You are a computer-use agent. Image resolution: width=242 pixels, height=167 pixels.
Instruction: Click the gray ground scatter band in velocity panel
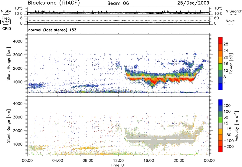(161, 139)
